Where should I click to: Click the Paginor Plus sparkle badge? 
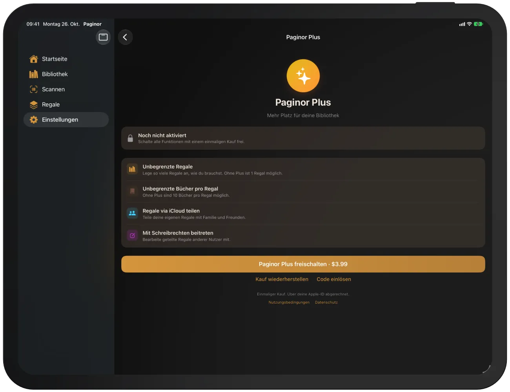point(303,76)
